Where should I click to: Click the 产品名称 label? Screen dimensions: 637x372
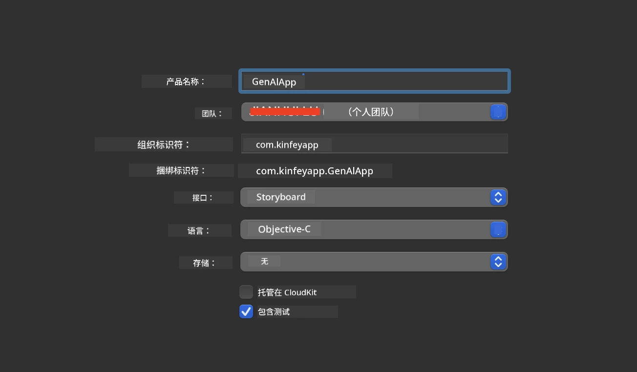(186, 82)
